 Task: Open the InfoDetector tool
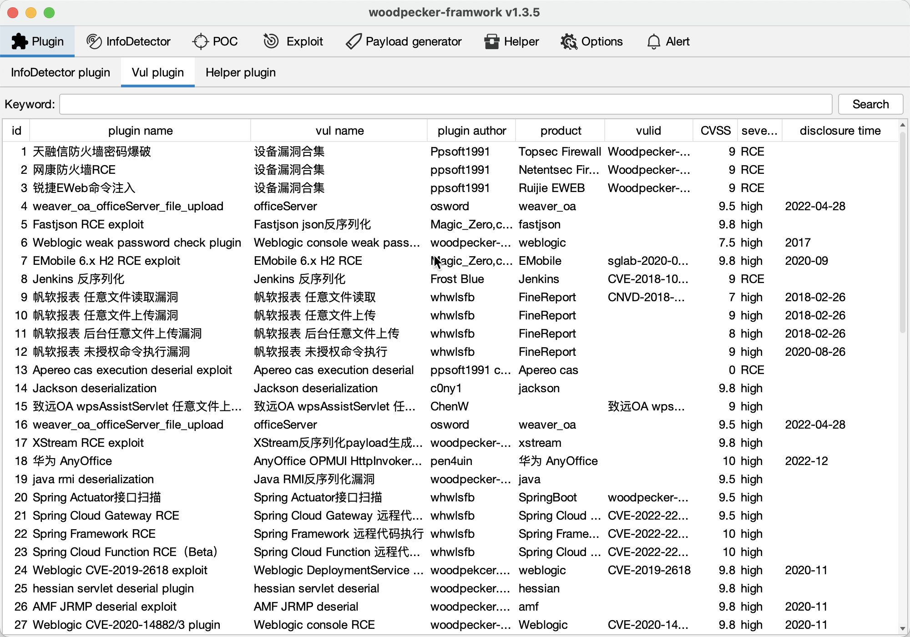click(129, 41)
